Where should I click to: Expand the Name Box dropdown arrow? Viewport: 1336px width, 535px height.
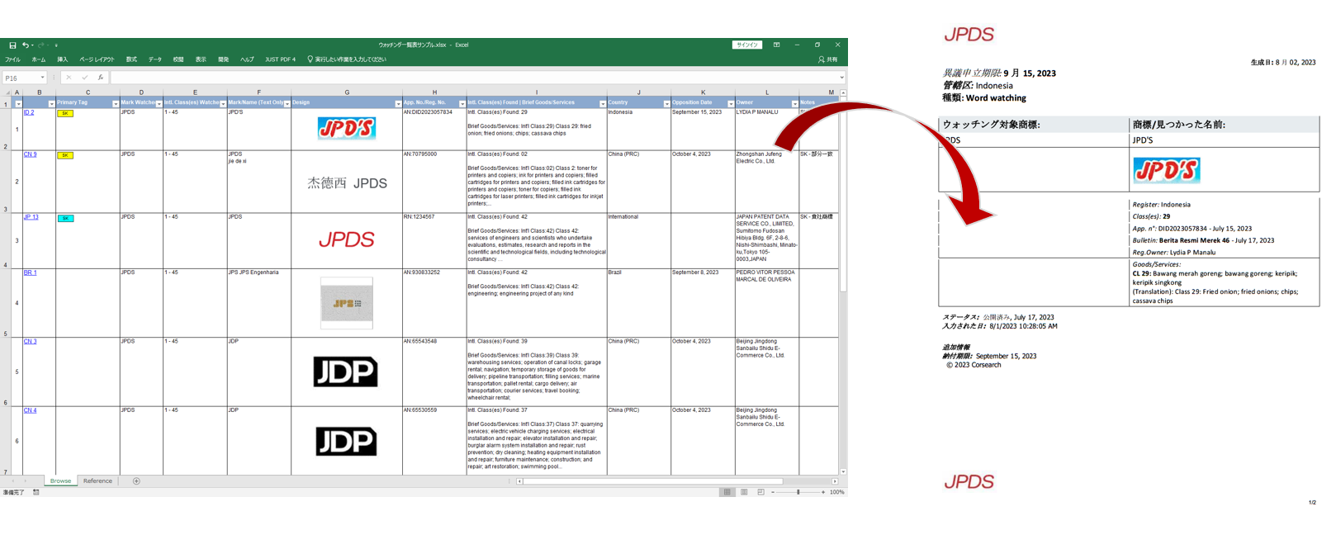[42, 78]
